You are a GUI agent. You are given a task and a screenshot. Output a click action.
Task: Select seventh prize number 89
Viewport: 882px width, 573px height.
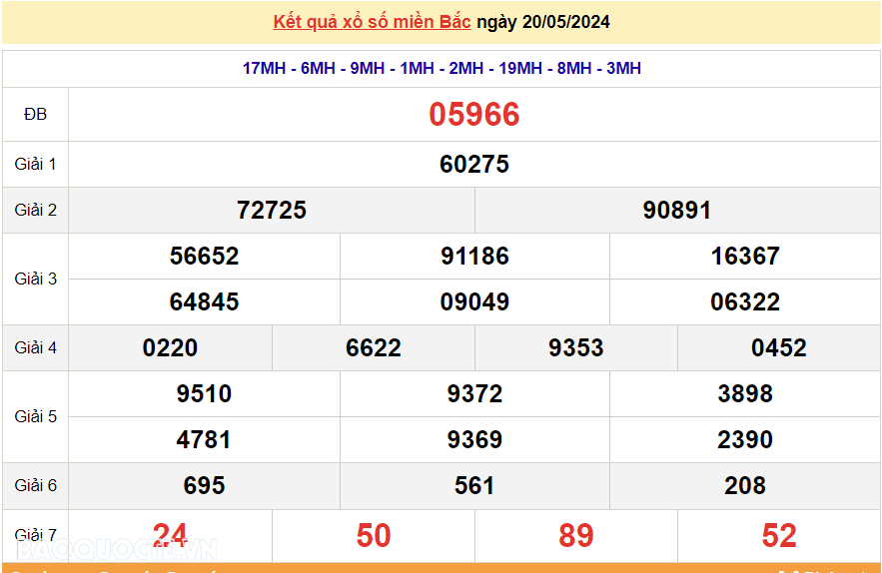(x=576, y=535)
